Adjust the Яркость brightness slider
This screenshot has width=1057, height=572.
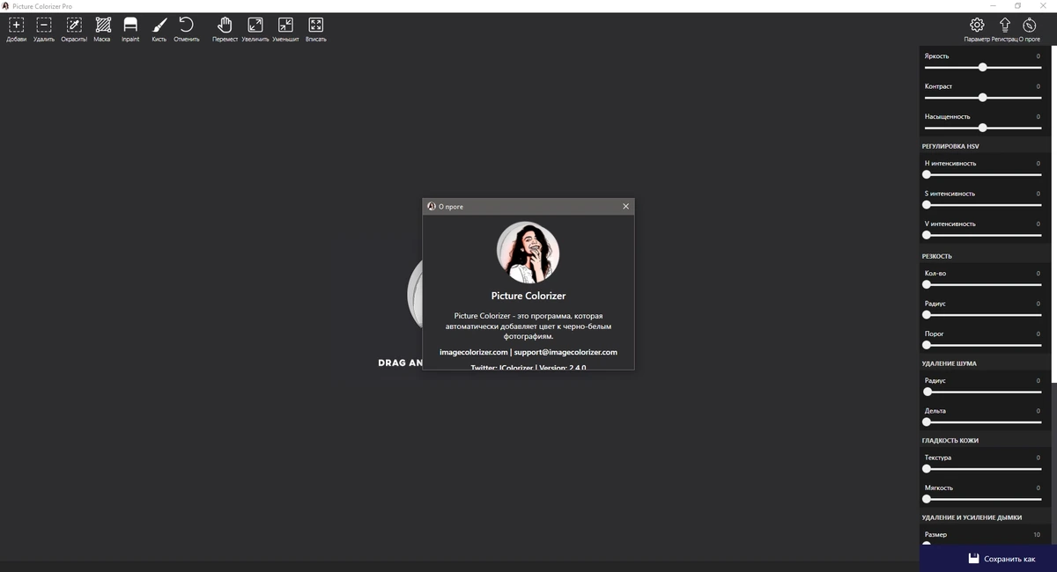point(982,67)
